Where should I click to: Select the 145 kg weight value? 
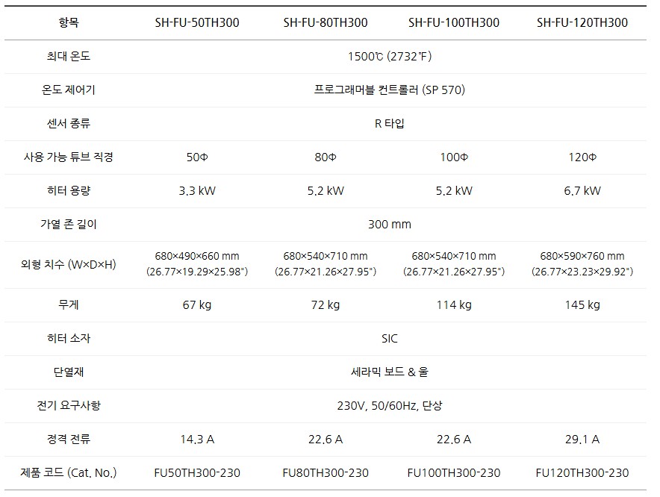click(582, 304)
